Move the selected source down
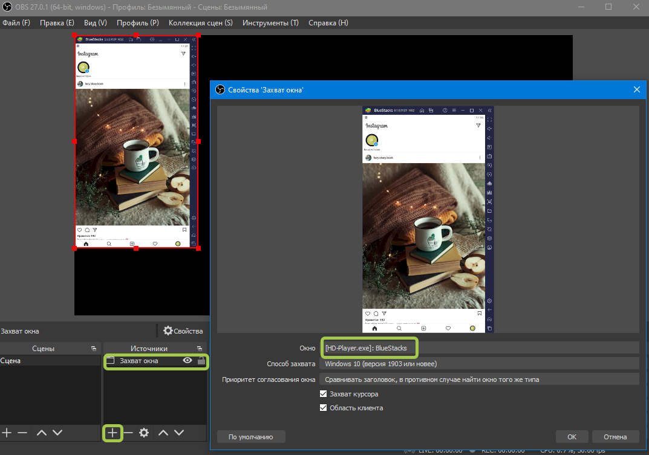Screen dimensions: 649x455 [x=179, y=433]
